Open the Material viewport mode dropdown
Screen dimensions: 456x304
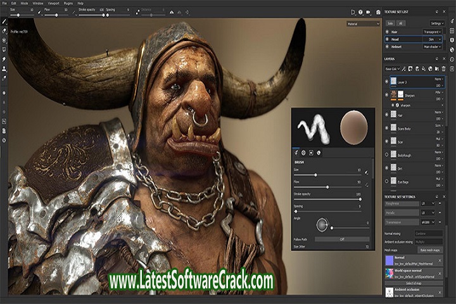pos(364,24)
